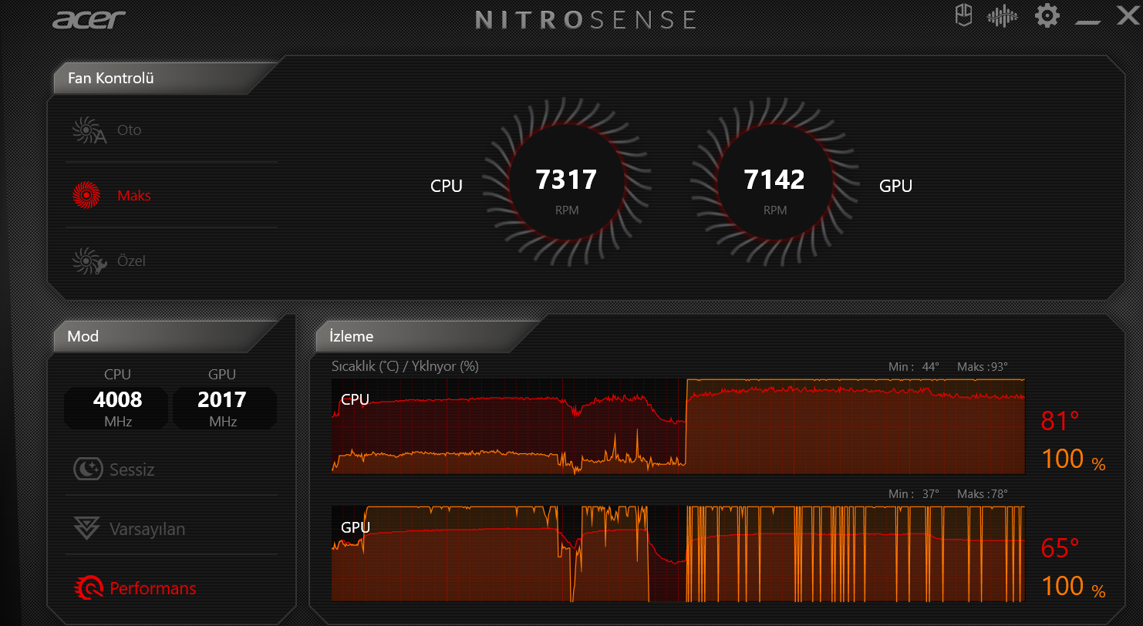This screenshot has width=1143, height=626.
Task: Open settings with the gear icon
Action: point(1047,15)
